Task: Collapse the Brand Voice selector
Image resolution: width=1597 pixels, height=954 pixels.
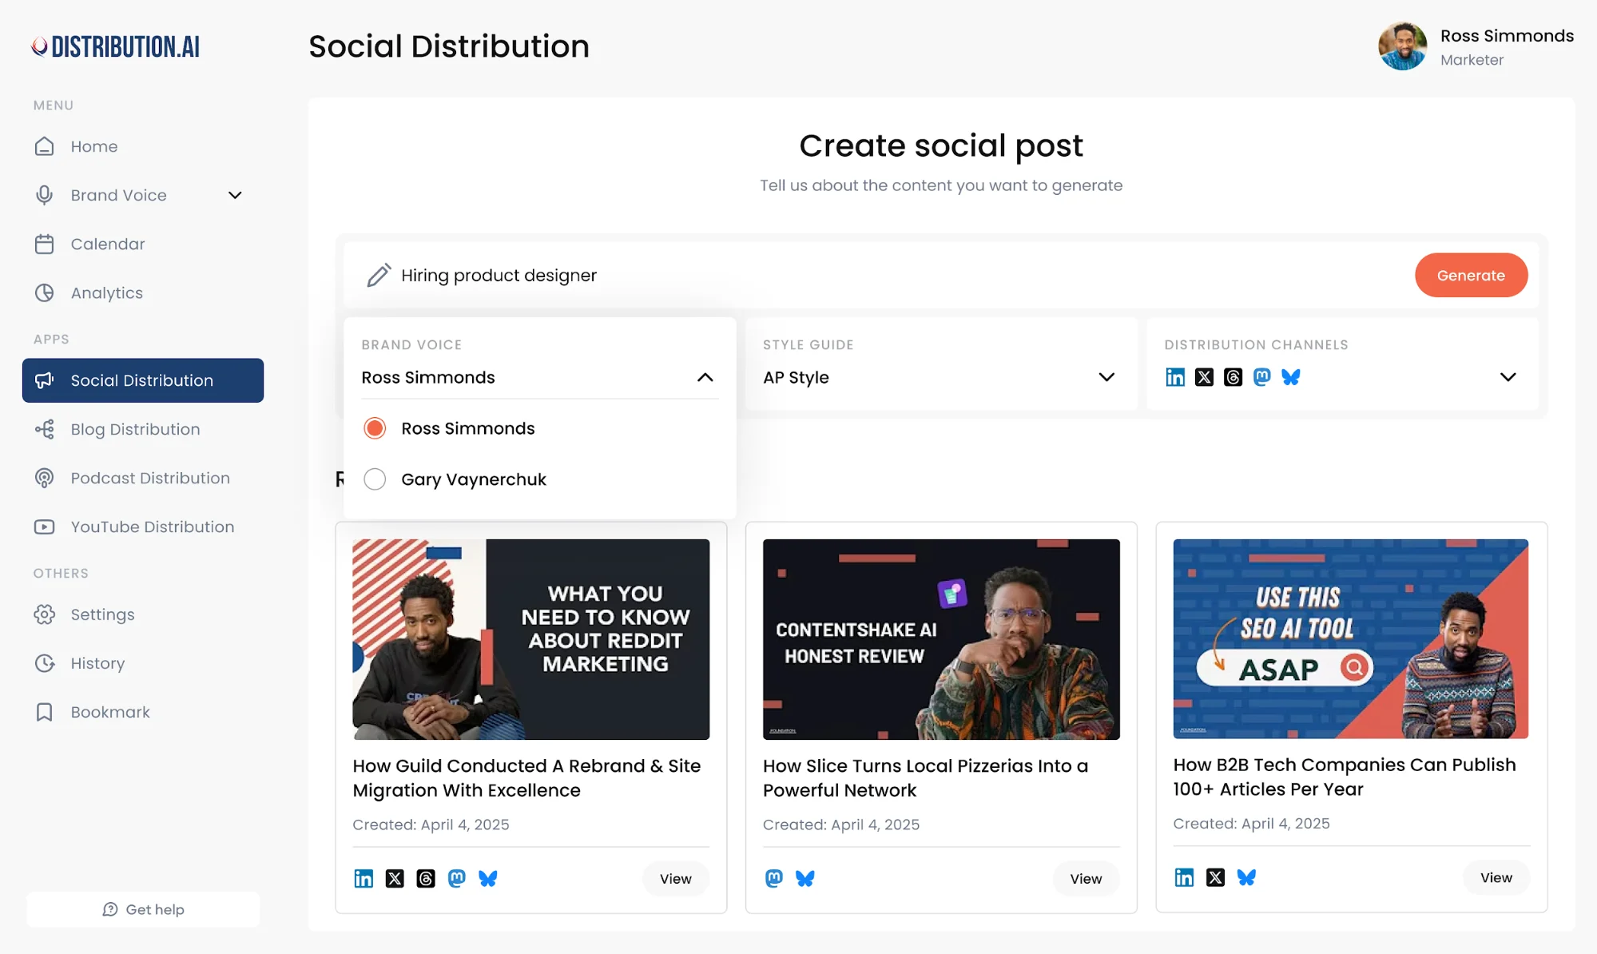Action: (705, 377)
